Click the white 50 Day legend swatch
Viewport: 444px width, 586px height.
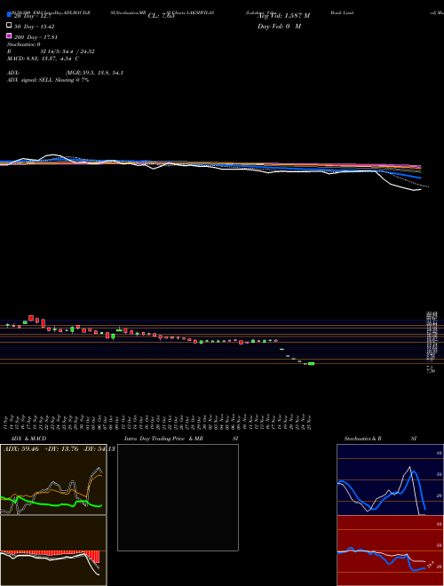point(9,25)
